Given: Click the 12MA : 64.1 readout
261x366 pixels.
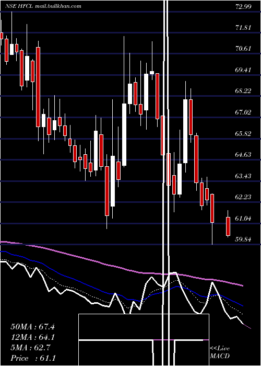Looking at the screenshot, I should 32,337.
